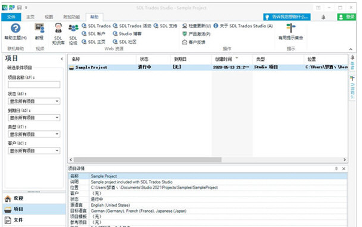The image size is (362, 227).
Task: Click the 'English (United States)' source language value
Action: pyautogui.click(x=110, y=205)
